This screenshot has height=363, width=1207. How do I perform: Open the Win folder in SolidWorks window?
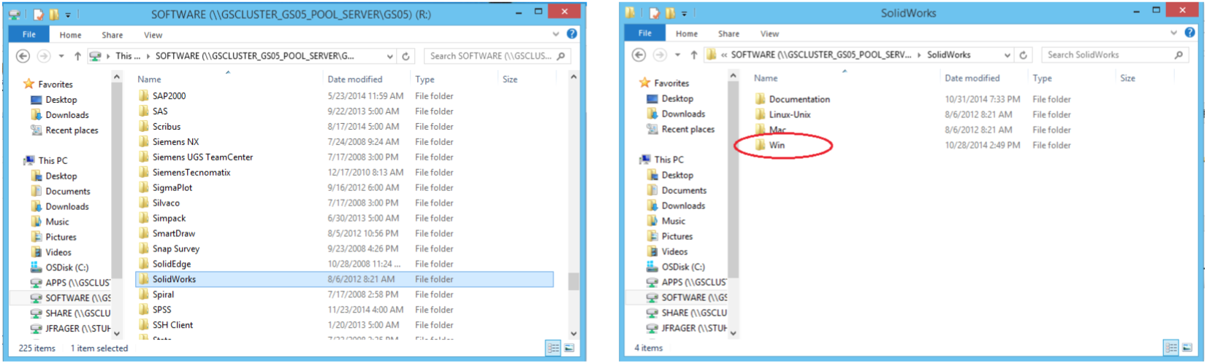pos(777,145)
